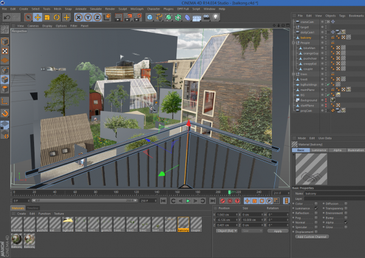Switch to the Luminance material tab
This screenshot has width=365, height=258.
(321, 149)
